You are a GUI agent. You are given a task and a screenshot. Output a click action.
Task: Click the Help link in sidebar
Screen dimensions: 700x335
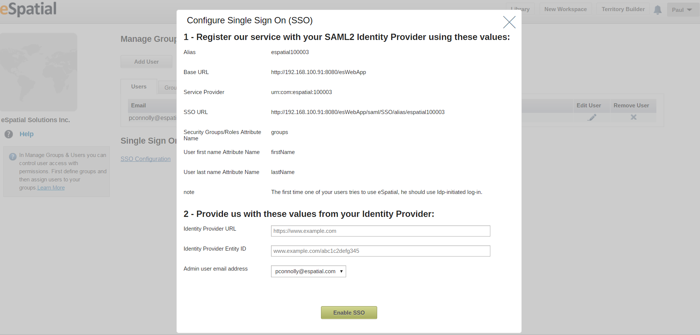pyautogui.click(x=27, y=134)
